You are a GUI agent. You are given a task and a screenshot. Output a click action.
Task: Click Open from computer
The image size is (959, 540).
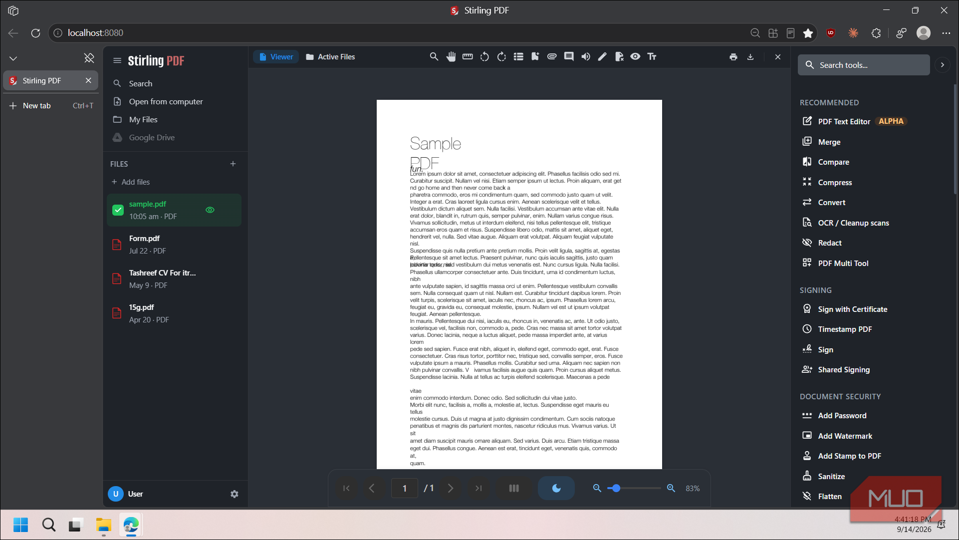(166, 102)
